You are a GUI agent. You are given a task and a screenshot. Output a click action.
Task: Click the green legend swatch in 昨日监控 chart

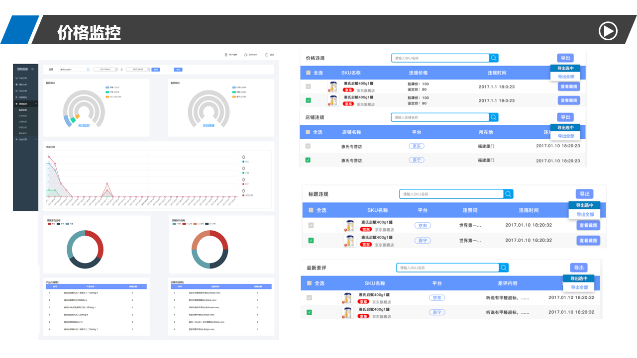click(107, 92)
